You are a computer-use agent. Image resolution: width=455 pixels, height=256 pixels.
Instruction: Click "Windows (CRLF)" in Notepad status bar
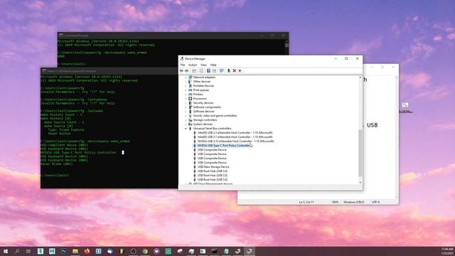click(x=354, y=202)
